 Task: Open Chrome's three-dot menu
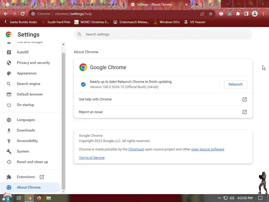(263, 14)
